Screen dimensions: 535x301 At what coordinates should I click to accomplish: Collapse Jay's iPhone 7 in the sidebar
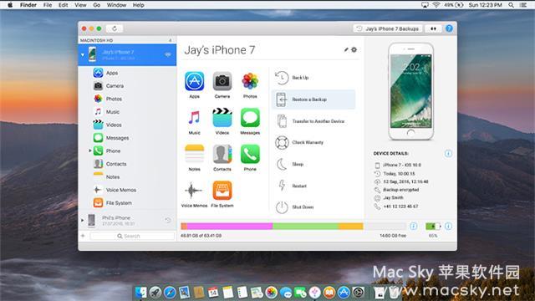[x=83, y=54]
